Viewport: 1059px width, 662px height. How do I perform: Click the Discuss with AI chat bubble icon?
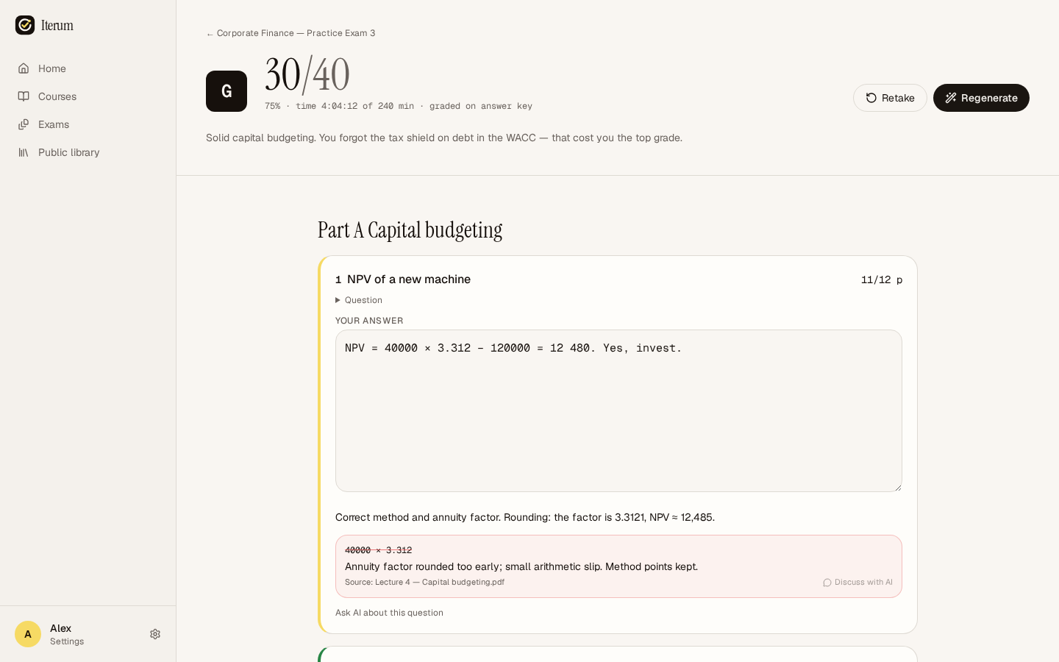tap(827, 583)
